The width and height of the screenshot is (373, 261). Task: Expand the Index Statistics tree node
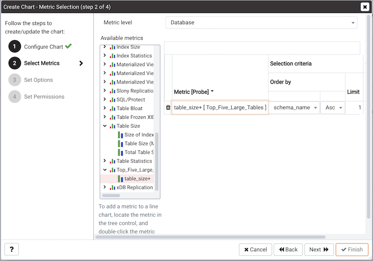[104, 55]
